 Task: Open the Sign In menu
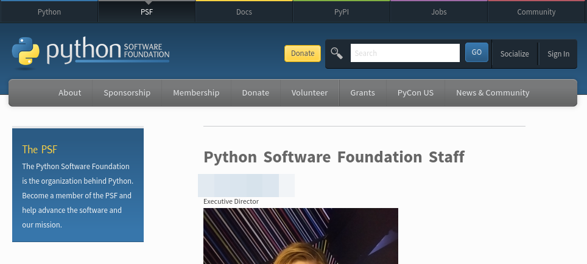pos(558,54)
